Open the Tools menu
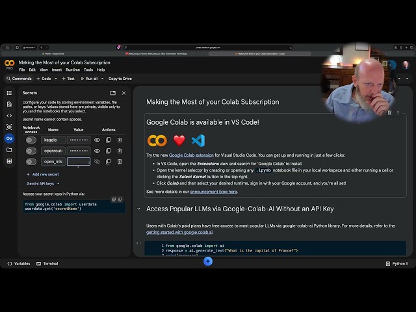Image resolution: width=416 pixels, height=312 pixels. pos(88,70)
